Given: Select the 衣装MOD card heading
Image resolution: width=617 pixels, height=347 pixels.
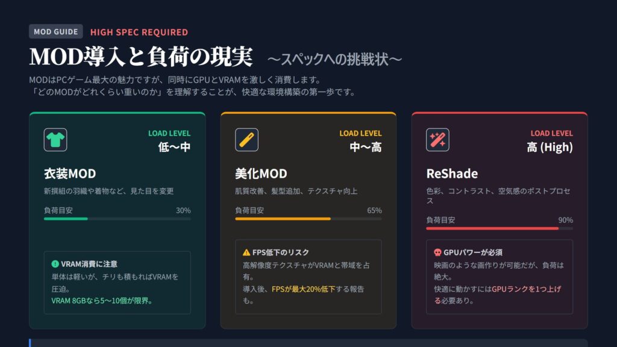Looking at the screenshot, I should pos(70,174).
